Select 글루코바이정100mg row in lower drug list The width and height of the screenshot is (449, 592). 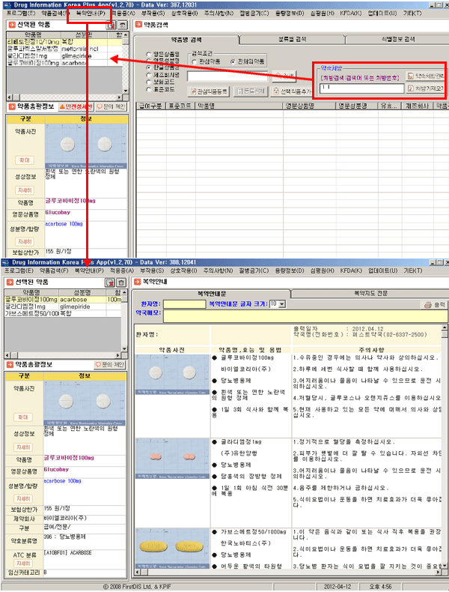[x=63, y=300]
